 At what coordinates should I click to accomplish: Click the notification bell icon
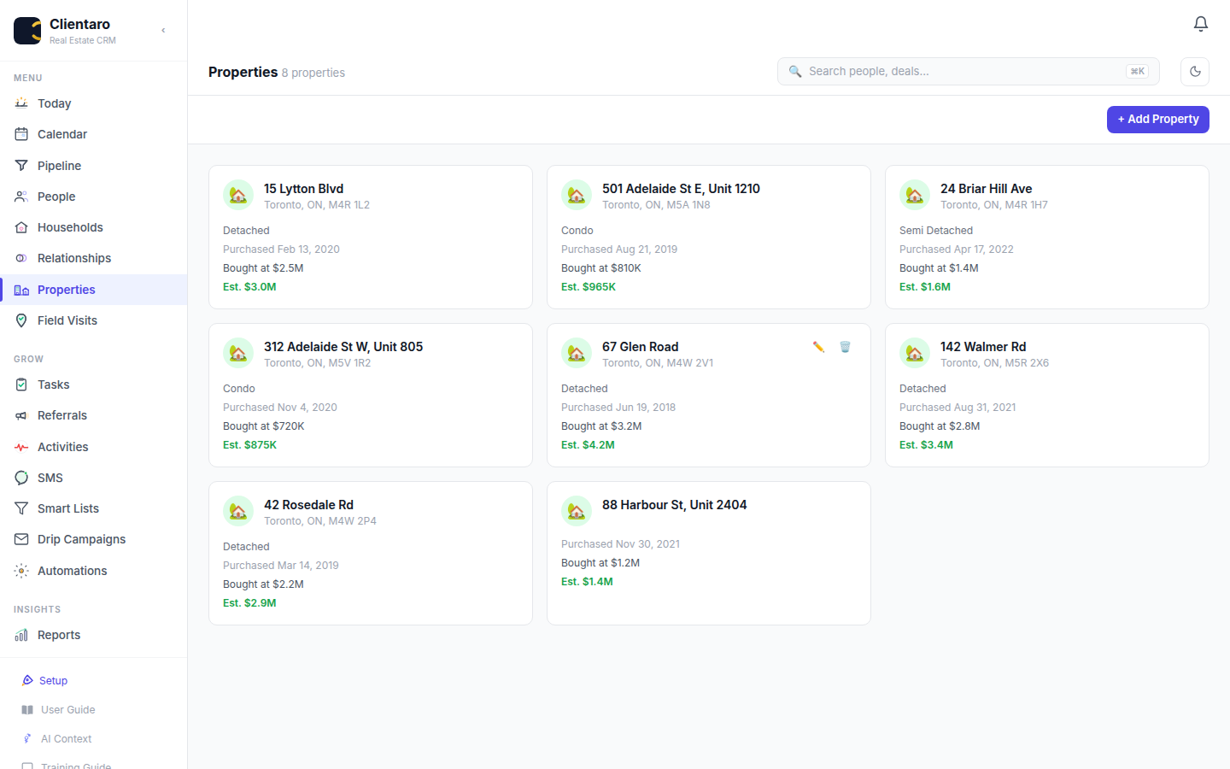[x=1200, y=24]
